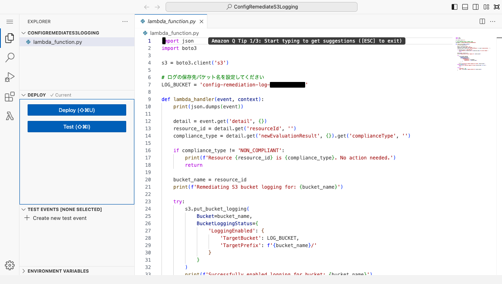The width and height of the screenshot is (502, 284).
Task: Click the 'LoggingEnabled' key in code
Action: coord(232,231)
